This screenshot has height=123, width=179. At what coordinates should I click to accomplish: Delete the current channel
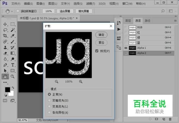(170, 119)
